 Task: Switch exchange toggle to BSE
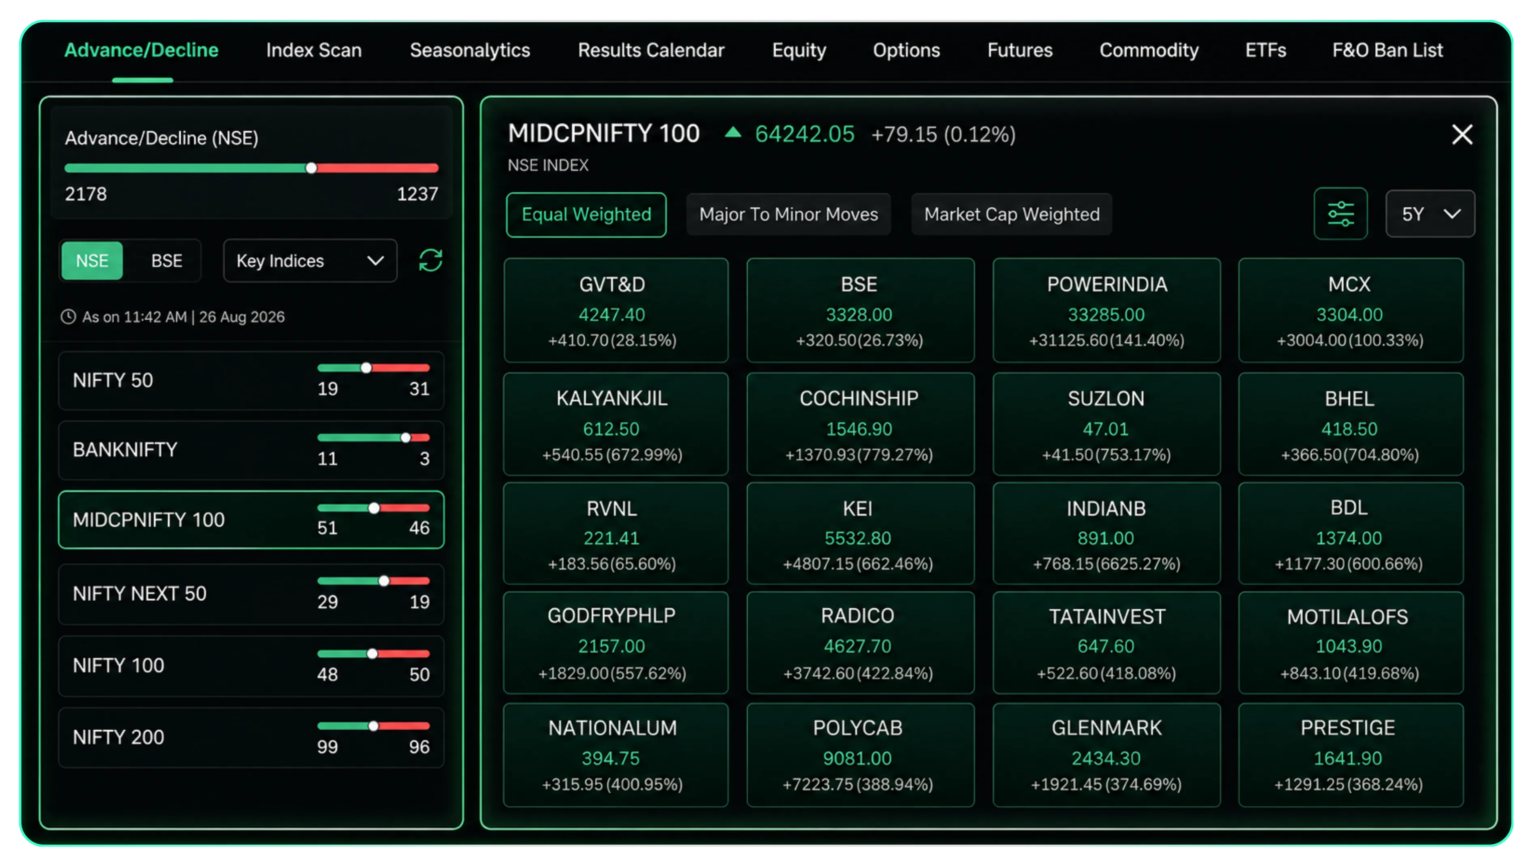point(166,261)
